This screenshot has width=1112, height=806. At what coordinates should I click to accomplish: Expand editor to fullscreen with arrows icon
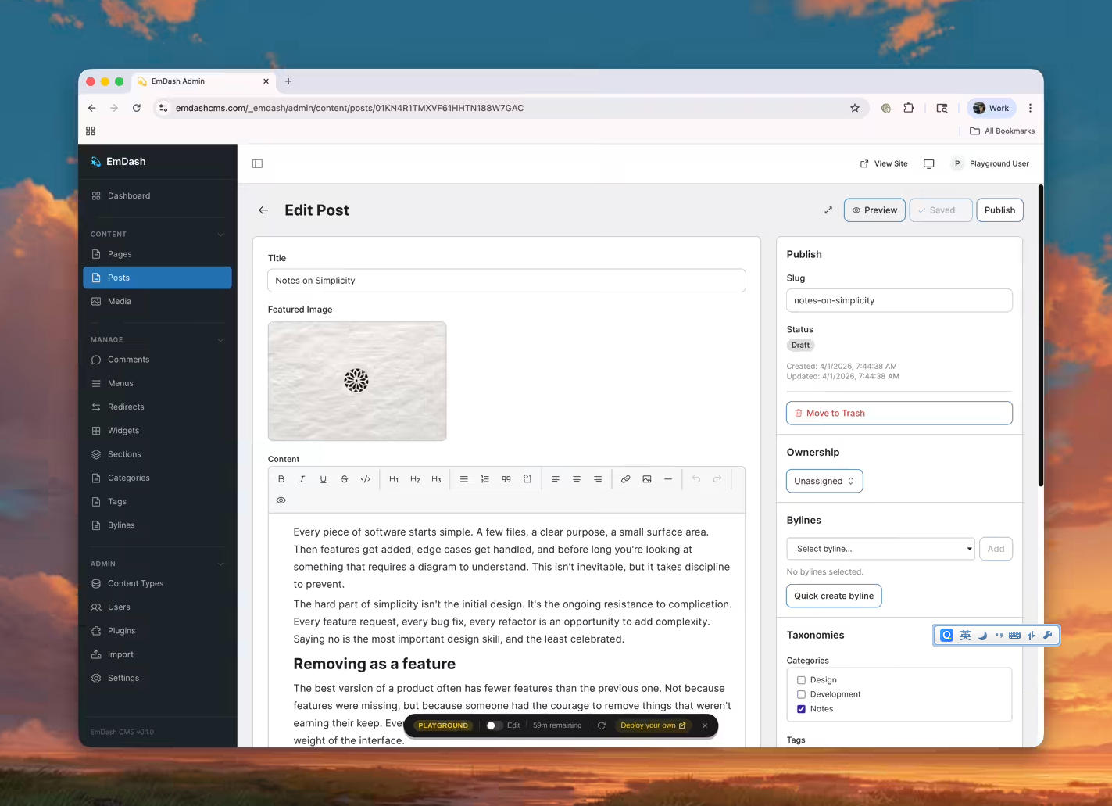point(828,210)
